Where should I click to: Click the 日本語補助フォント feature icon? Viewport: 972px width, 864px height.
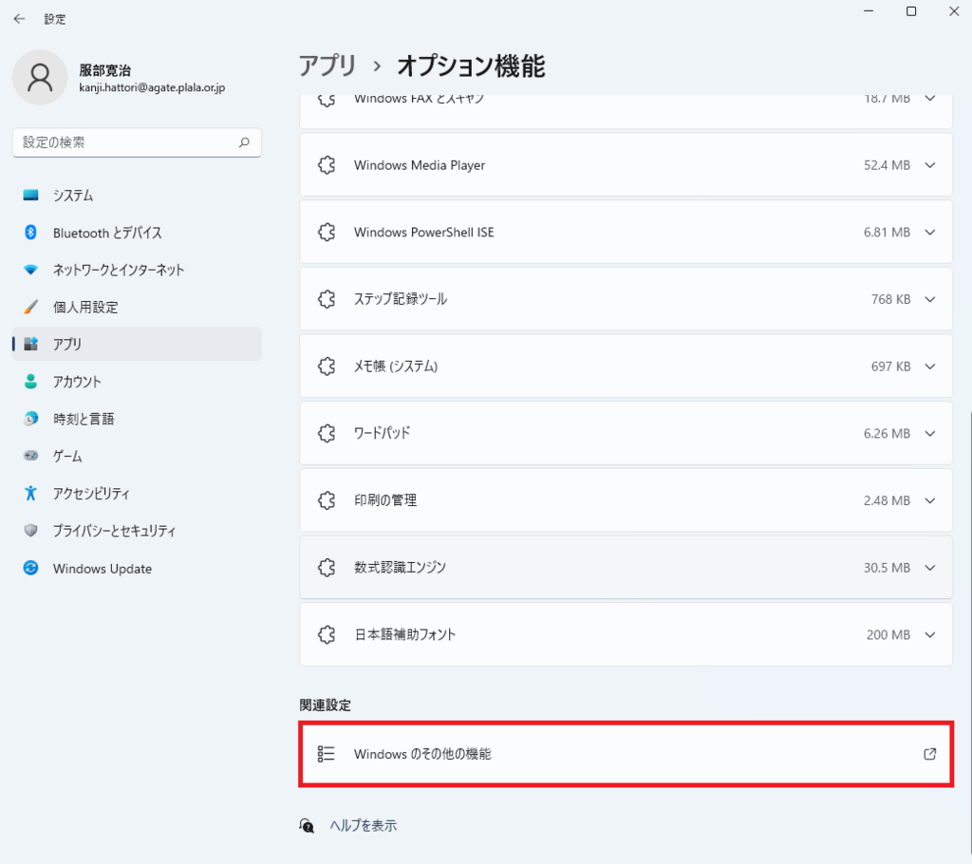[x=327, y=634]
